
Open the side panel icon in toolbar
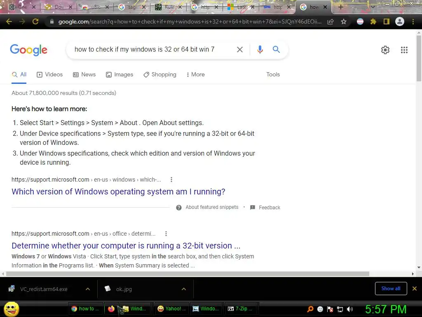(387, 21)
